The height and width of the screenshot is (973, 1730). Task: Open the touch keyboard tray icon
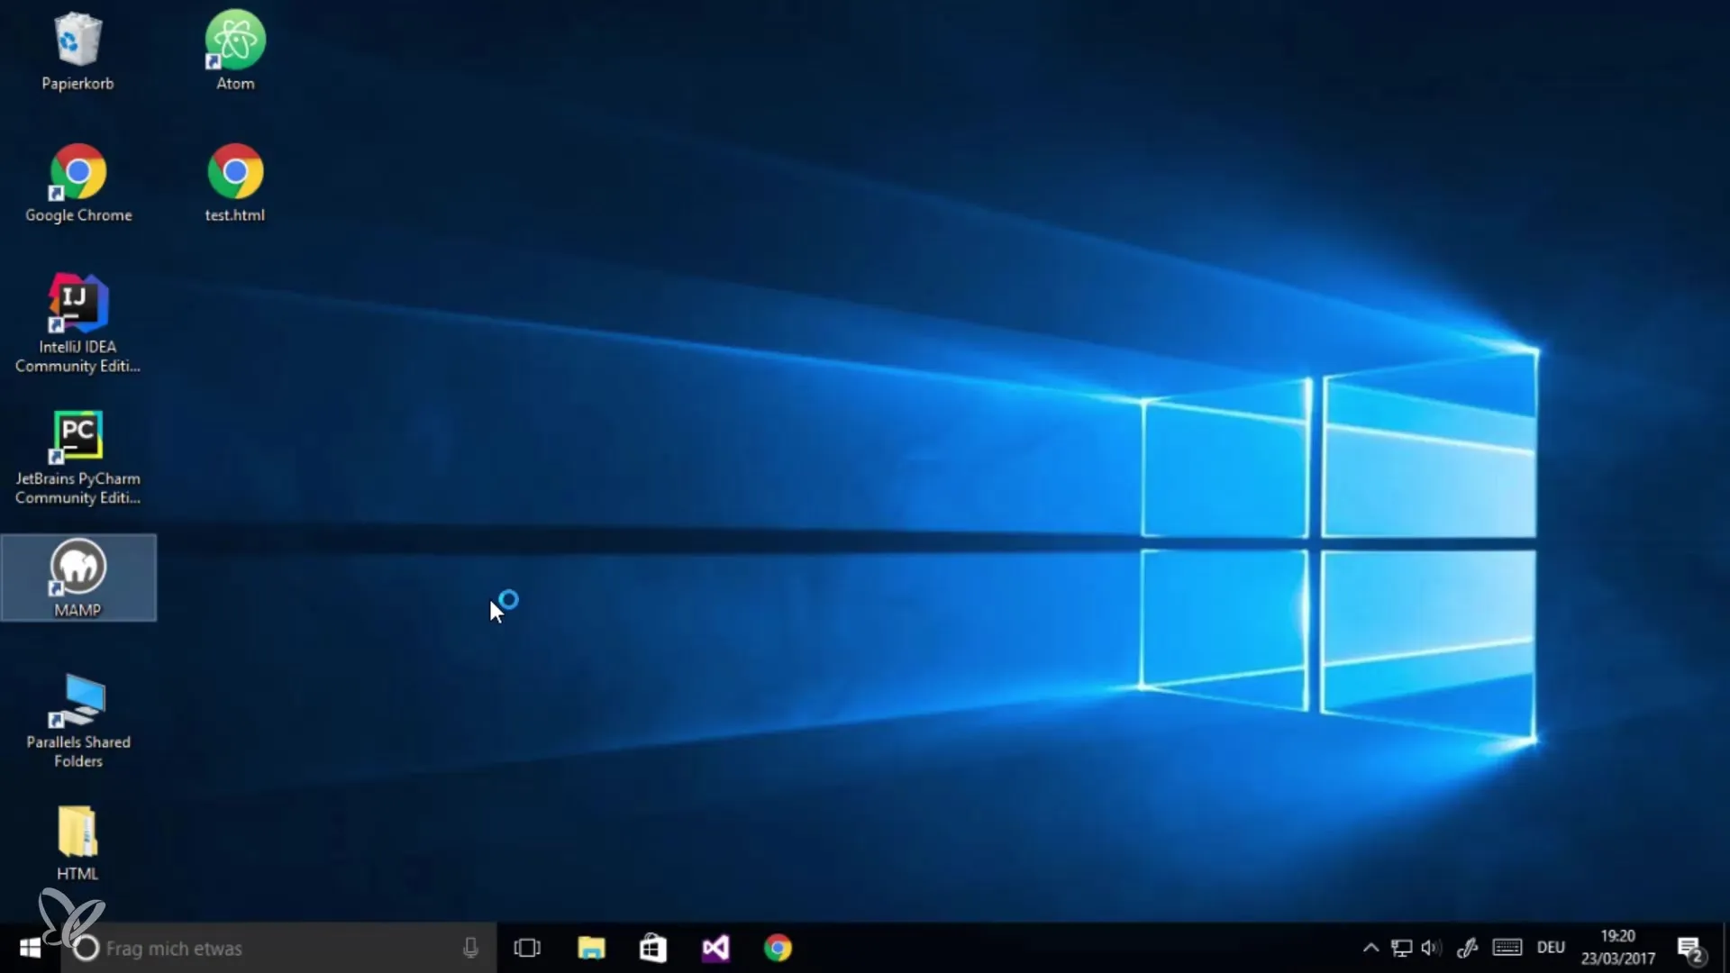1507,948
